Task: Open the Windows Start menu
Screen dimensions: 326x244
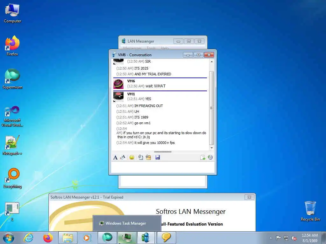Action: click(x=9, y=238)
